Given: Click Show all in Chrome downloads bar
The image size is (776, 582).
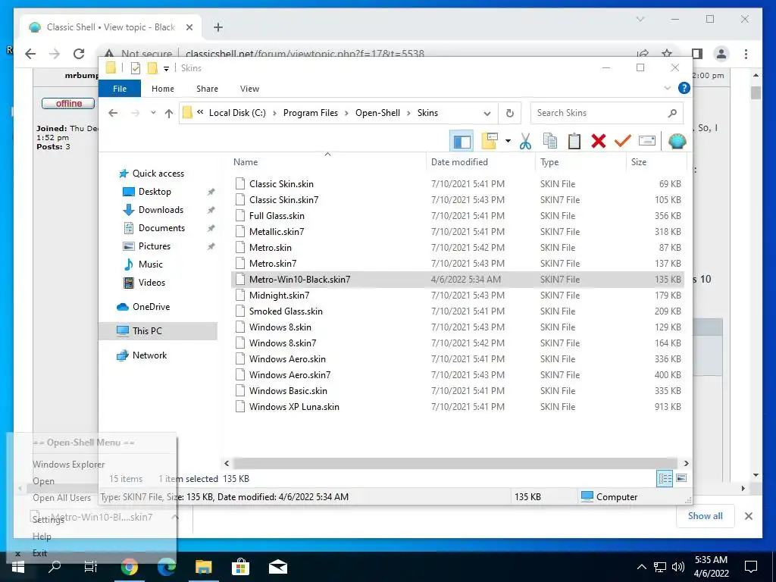Looking at the screenshot, I should (x=705, y=515).
